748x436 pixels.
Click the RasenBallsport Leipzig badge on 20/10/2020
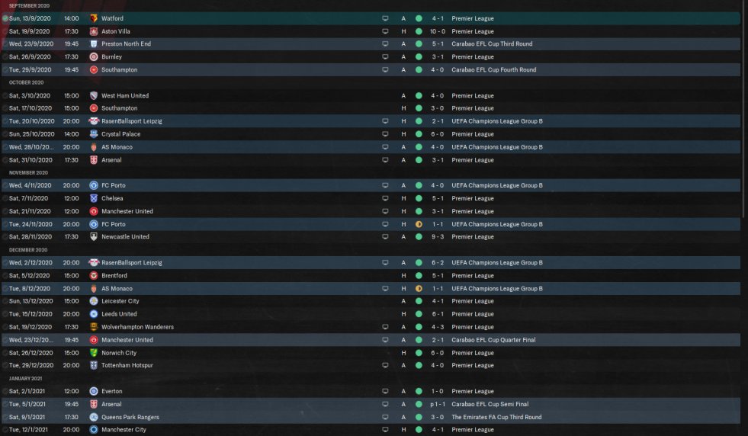coord(94,121)
